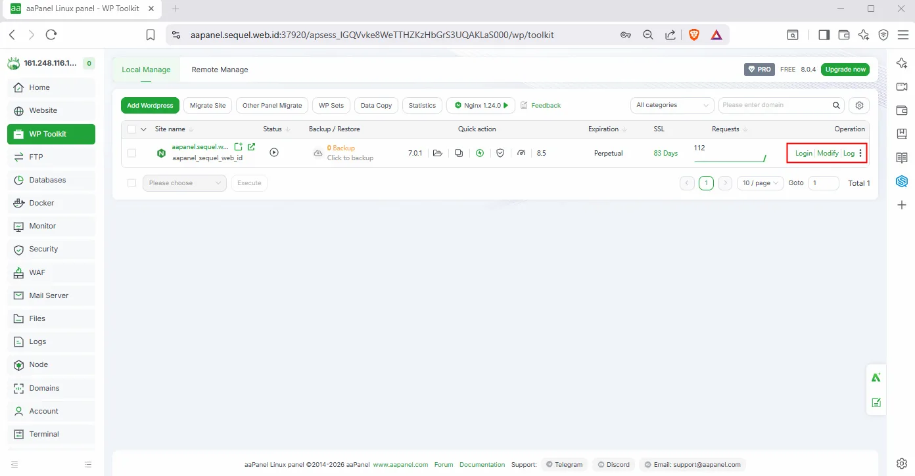Click the plus icon in the right sidebar
The image size is (915, 476).
point(902,205)
